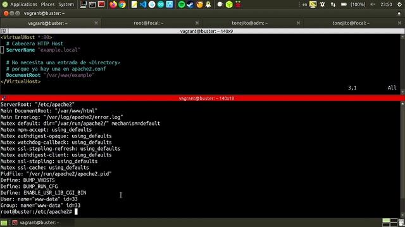The image size is (405, 227).
Task: Open the round white-blue launcher icon
Action: point(152,4)
